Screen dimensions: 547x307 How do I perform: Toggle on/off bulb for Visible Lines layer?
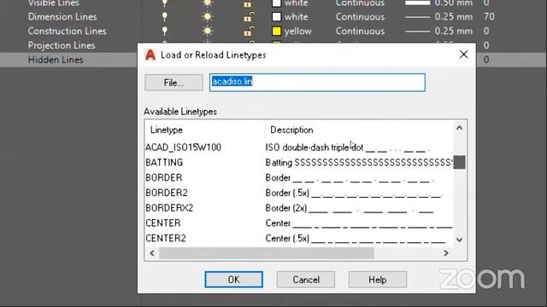(x=165, y=3)
